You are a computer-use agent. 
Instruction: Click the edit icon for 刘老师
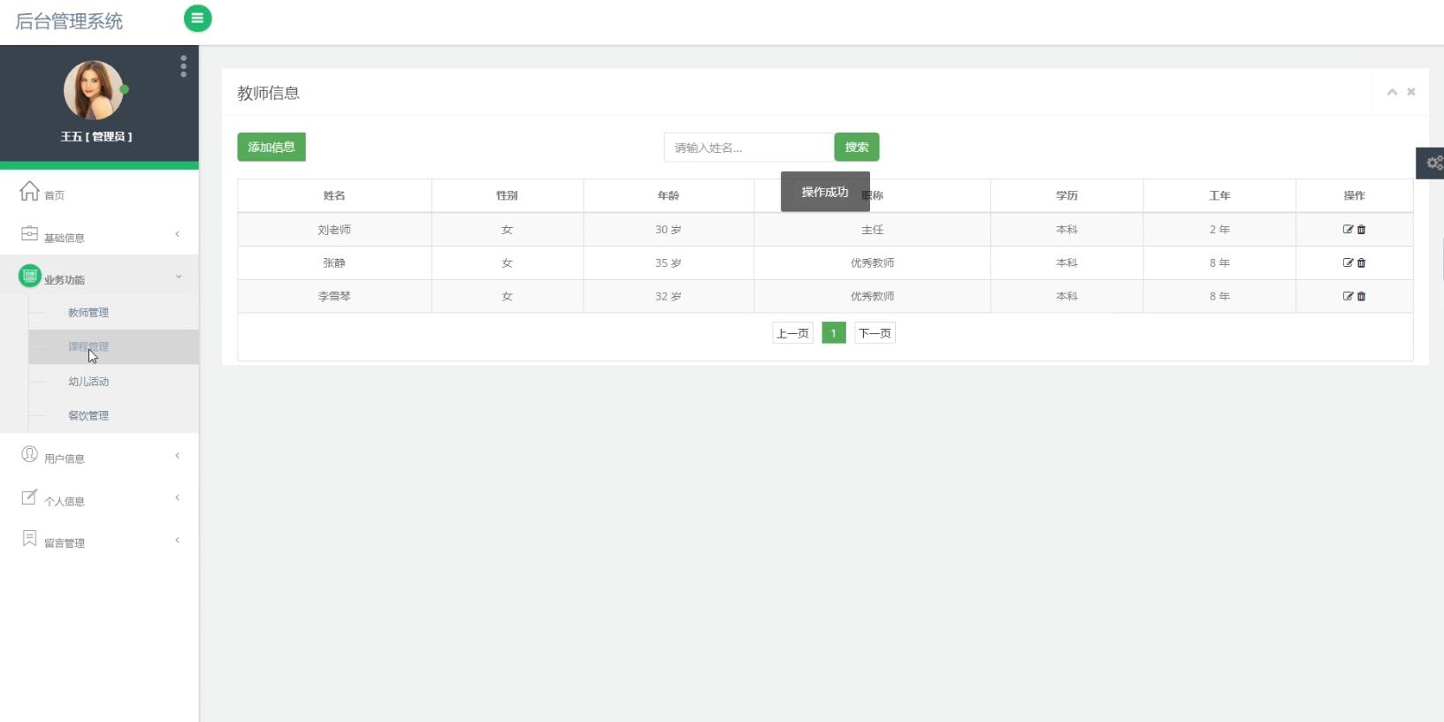click(1348, 229)
